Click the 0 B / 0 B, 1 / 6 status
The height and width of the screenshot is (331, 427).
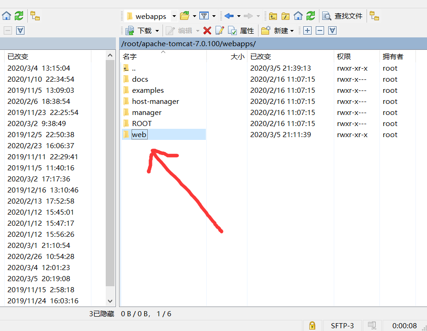point(146,314)
